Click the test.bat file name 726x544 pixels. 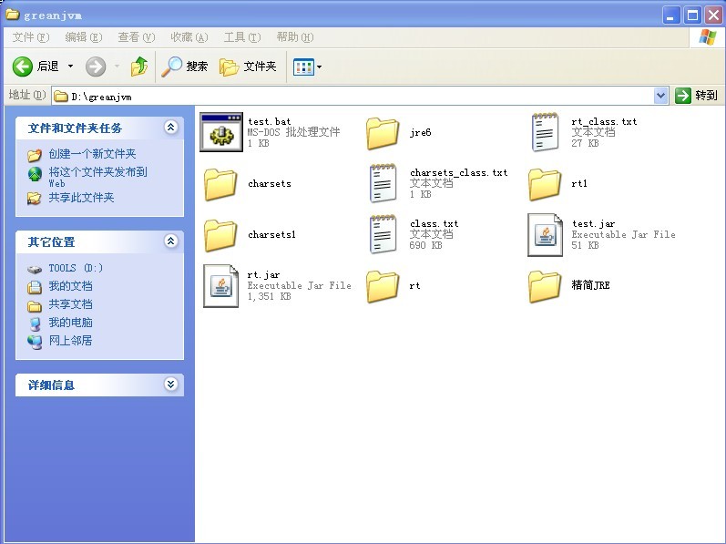click(x=270, y=121)
